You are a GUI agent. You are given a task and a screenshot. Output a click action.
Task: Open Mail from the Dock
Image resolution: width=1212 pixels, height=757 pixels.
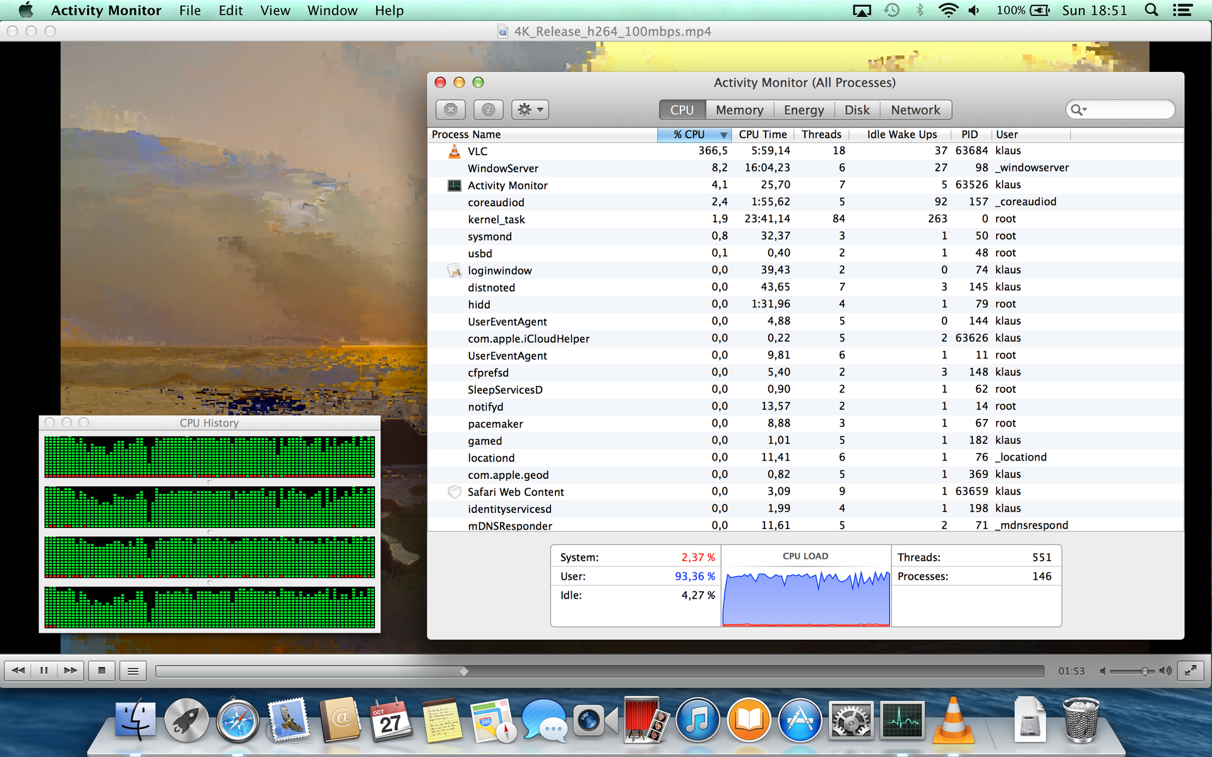(x=288, y=720)
